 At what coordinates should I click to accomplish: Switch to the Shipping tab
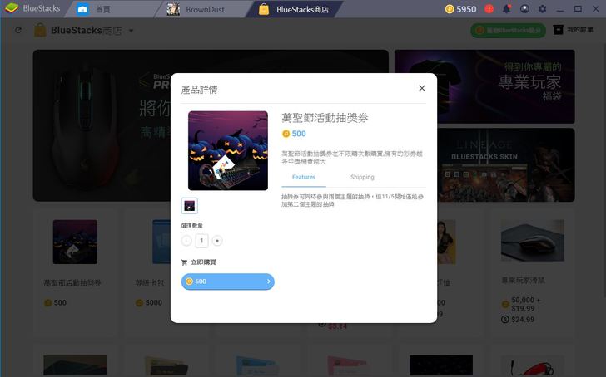(x=362, y=177)
